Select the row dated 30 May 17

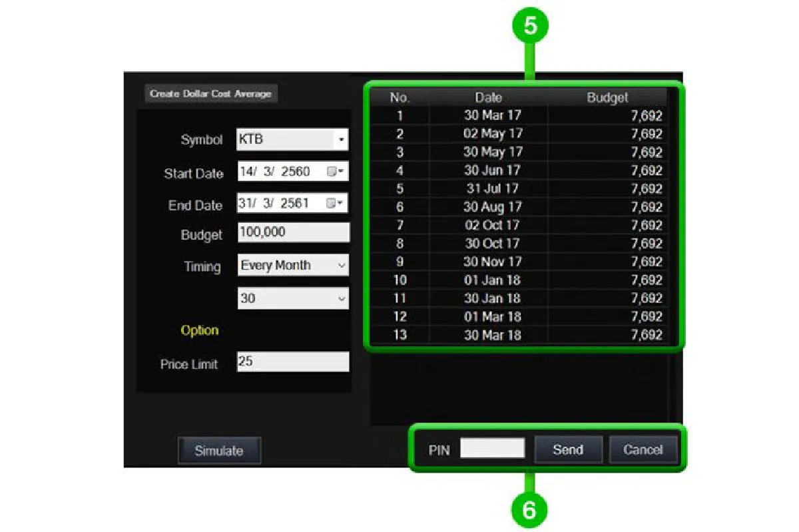click(519, 152)
